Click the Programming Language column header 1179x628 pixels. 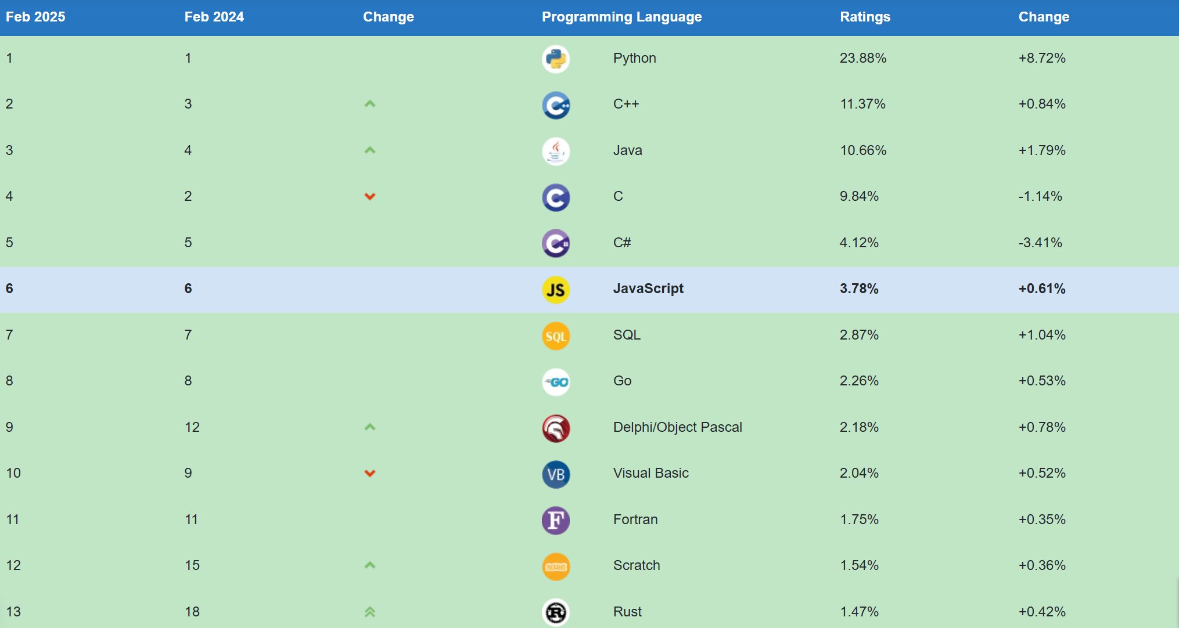tap(621, 17)
